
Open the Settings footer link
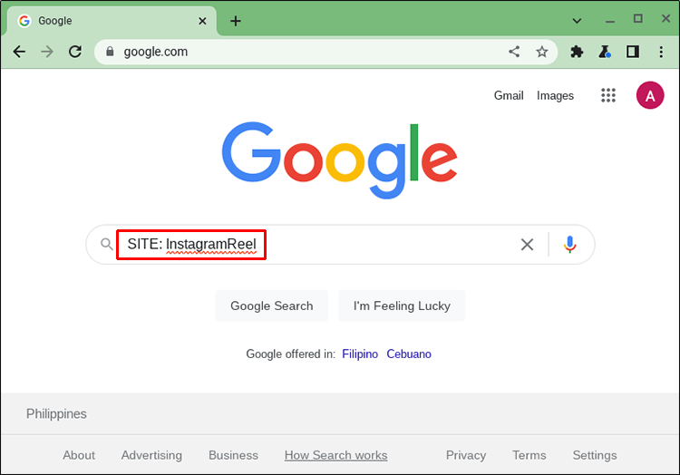[595, 455]
